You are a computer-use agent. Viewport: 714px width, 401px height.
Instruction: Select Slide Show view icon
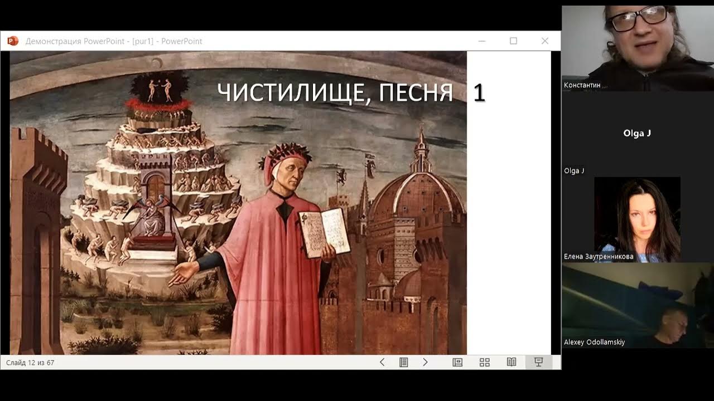point(539,362)
